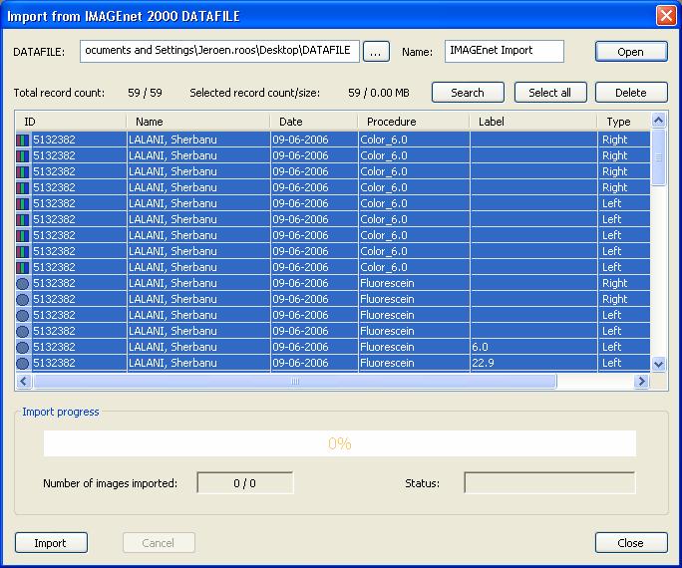Click the horizontal scrollbar right arrow

(x=641, y=382)
